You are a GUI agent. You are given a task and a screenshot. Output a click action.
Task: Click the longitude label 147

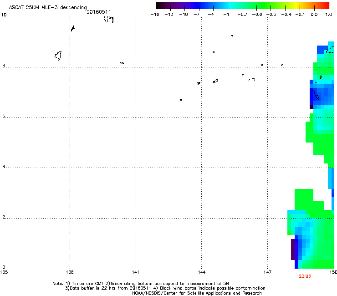click(268, 272)
